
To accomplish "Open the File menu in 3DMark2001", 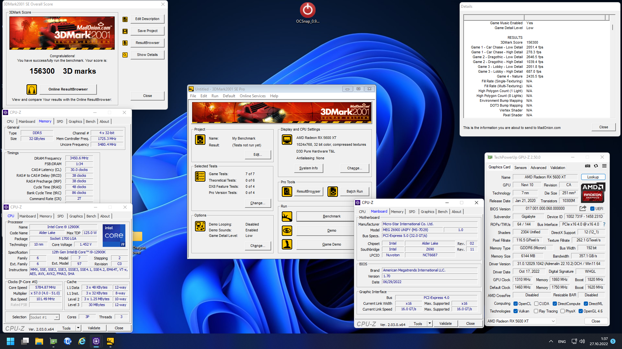I will (x=193, y=96).
